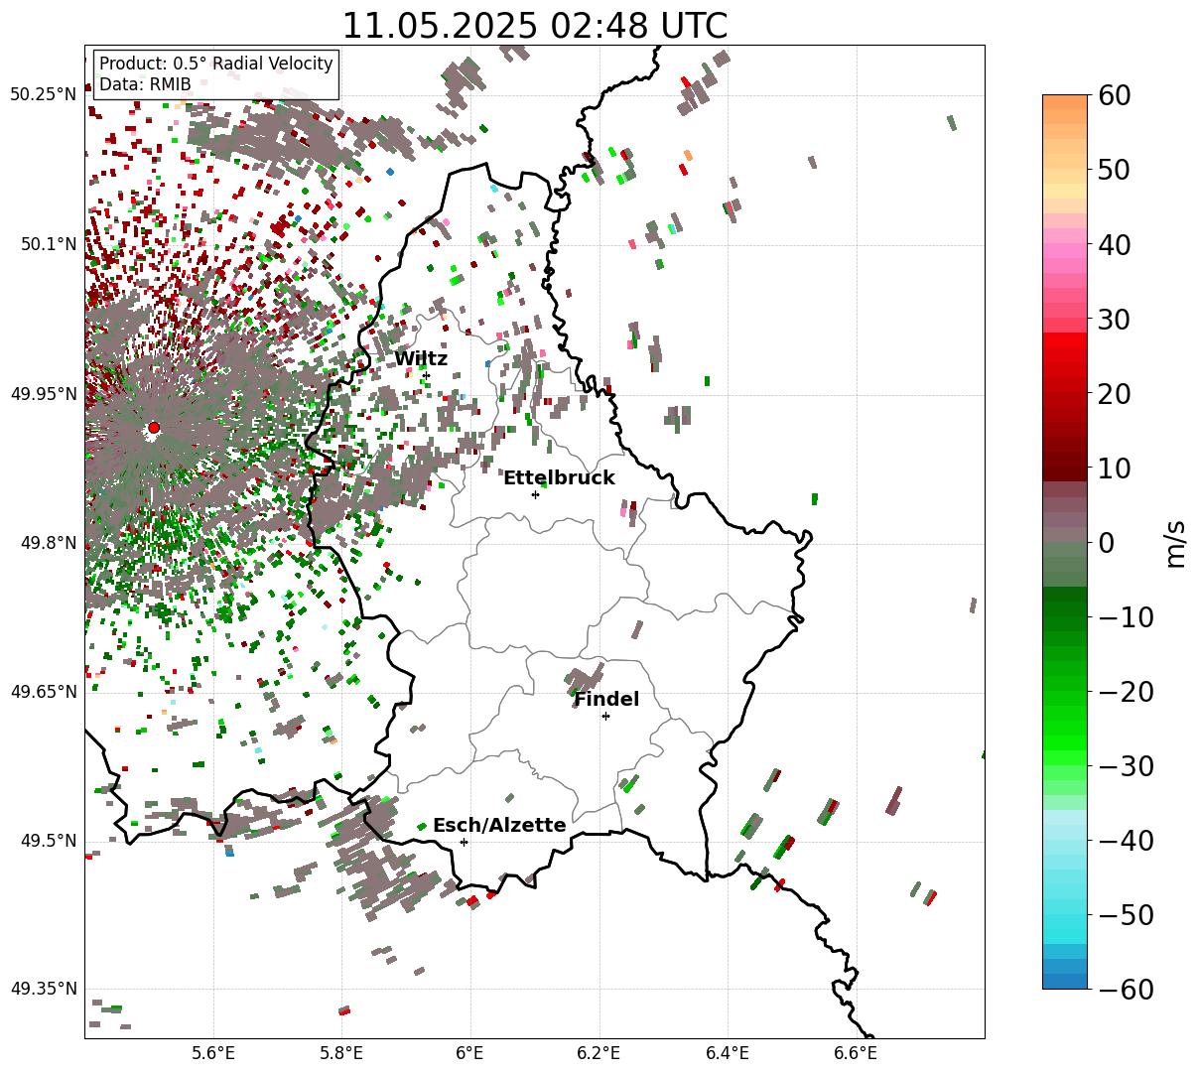Image resolution: width=1198 pixels, height=1073 pixels.
Task: Click the 5.6°E longitude label
Action: point(213,1053)
